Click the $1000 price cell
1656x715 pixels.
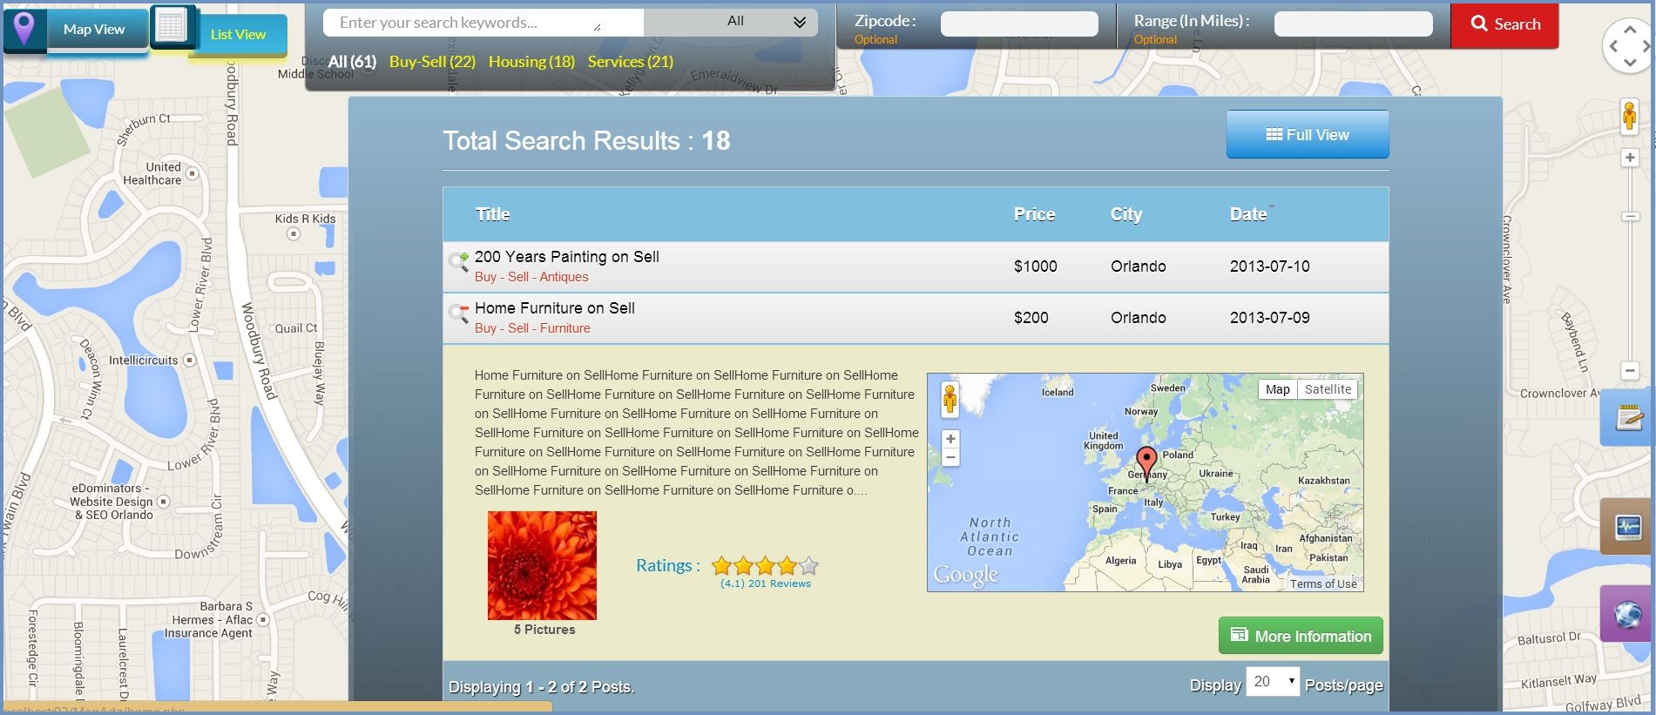click(x=1035, y=266)
